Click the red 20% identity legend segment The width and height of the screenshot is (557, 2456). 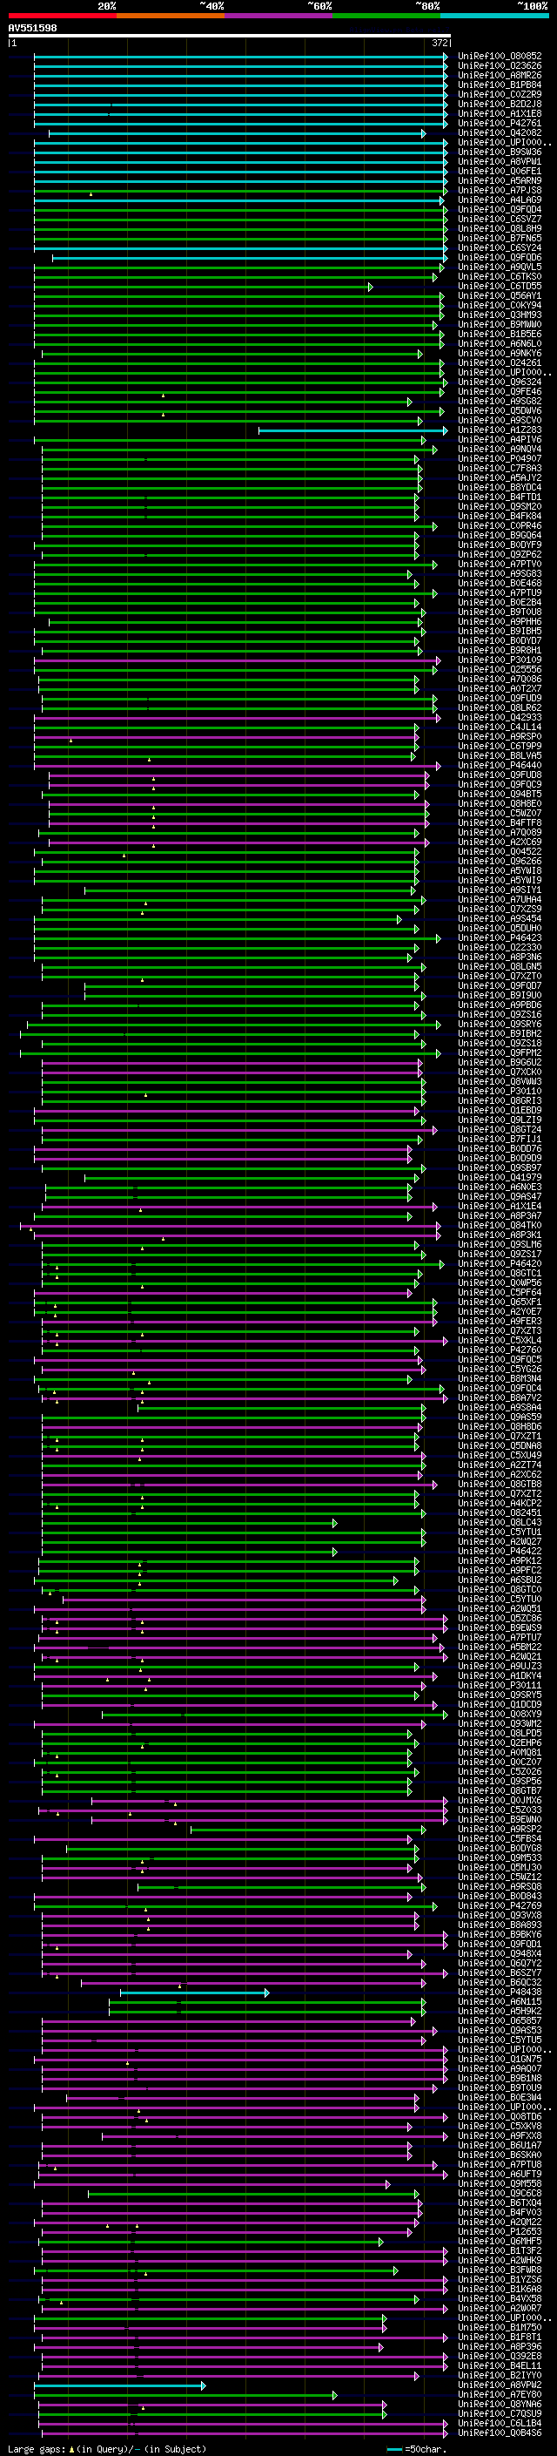pyautogui.click(x=62, y=16)
